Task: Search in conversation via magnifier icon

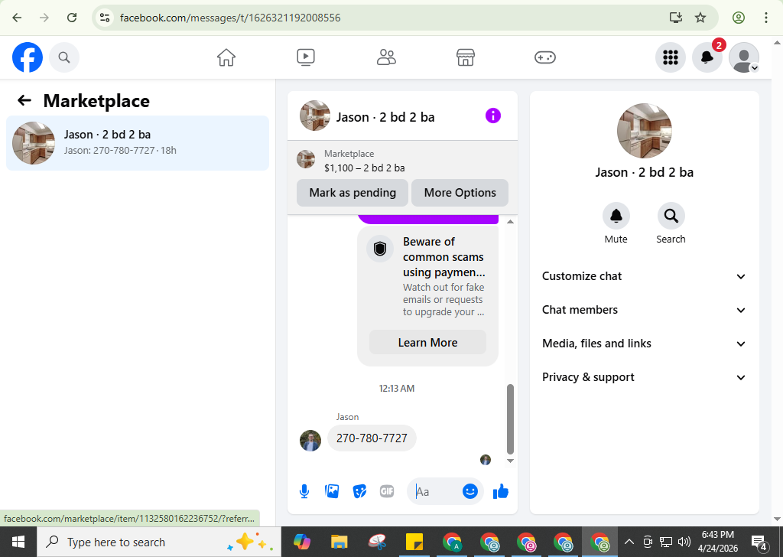Action: tap(671, 216)
